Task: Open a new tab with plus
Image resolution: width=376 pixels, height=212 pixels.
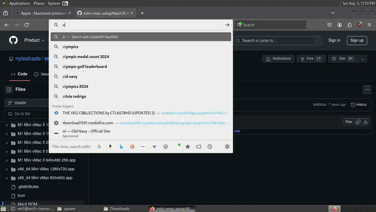Action: point(142,13)
